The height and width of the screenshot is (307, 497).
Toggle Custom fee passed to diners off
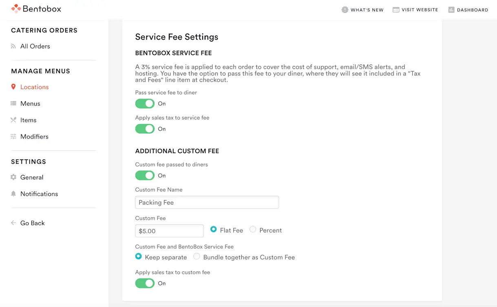tap(145, 175)
